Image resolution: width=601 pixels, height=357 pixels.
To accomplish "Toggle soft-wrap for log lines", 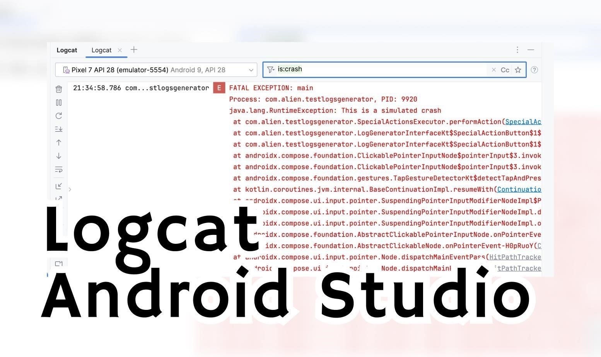I will (x=59, y=169).
